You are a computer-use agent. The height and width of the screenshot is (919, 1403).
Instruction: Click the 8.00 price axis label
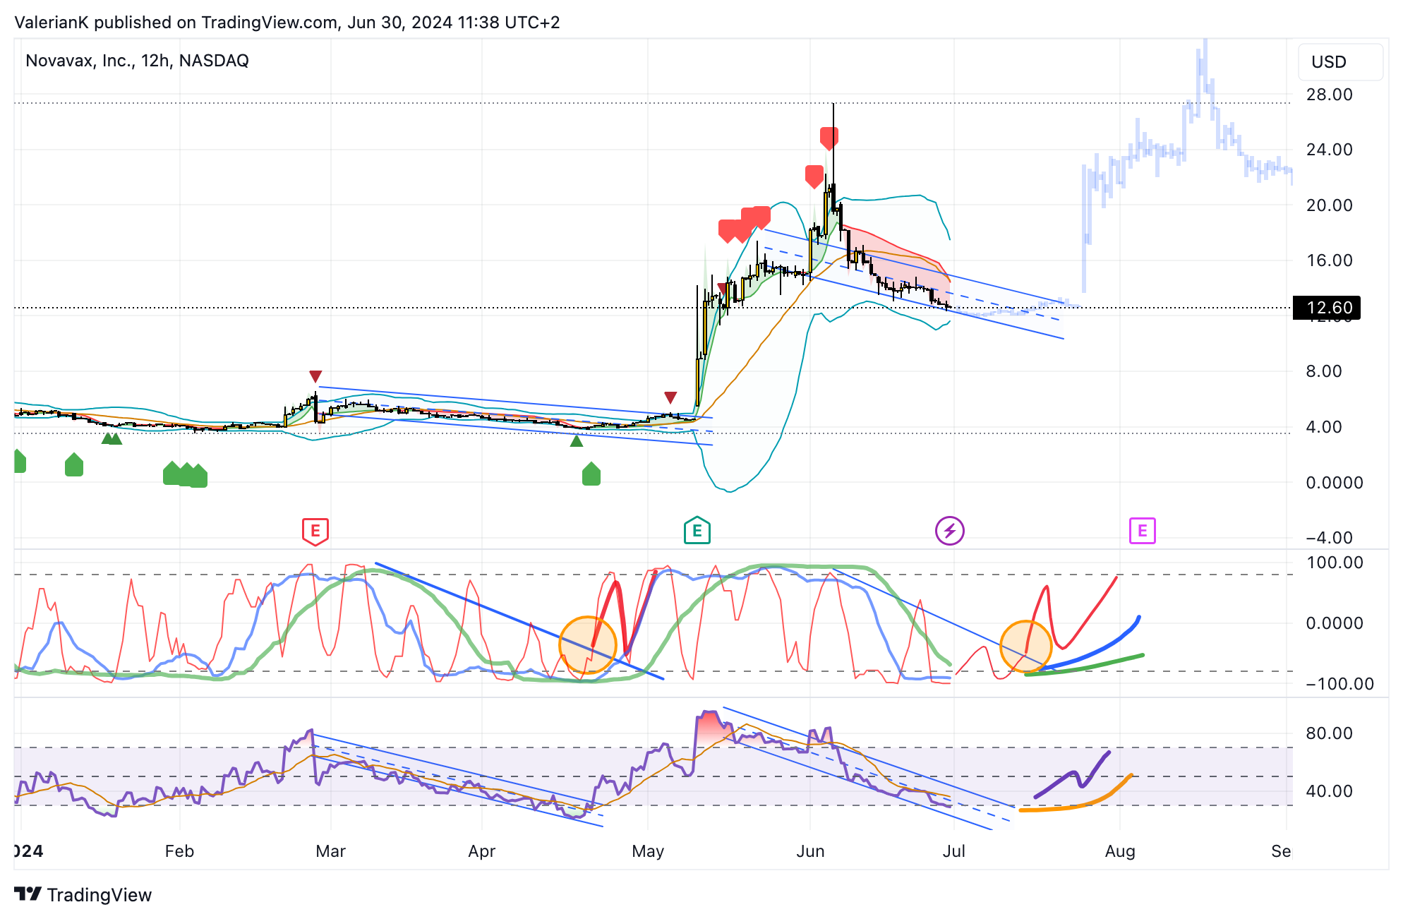(1324, 371)
